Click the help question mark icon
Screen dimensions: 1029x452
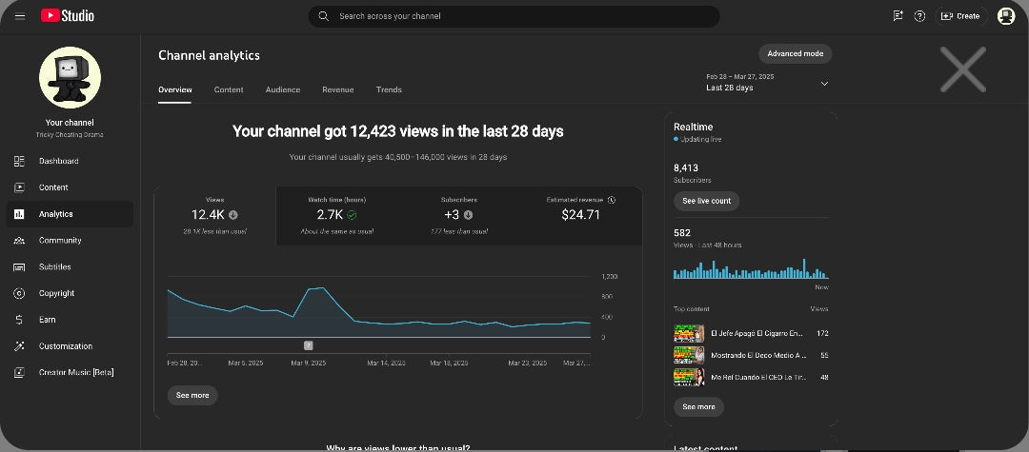(919, 16)
